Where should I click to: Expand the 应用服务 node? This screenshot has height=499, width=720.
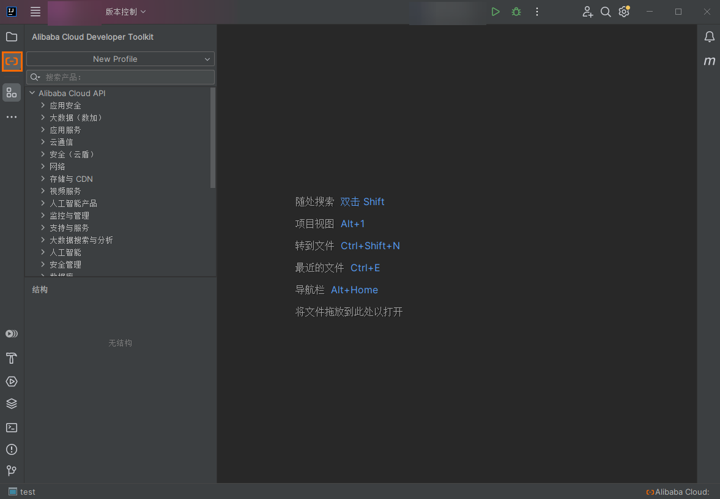[43, 130]
